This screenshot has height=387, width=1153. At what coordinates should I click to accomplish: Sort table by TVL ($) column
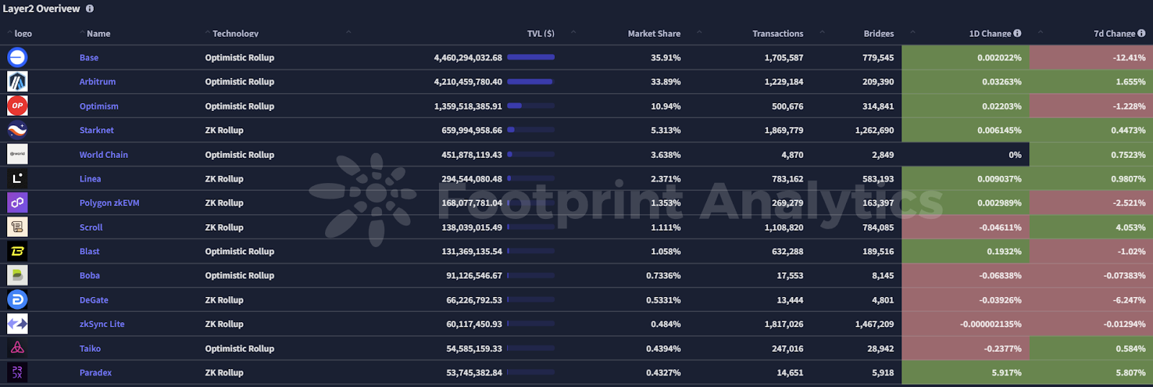pos(540,33)
